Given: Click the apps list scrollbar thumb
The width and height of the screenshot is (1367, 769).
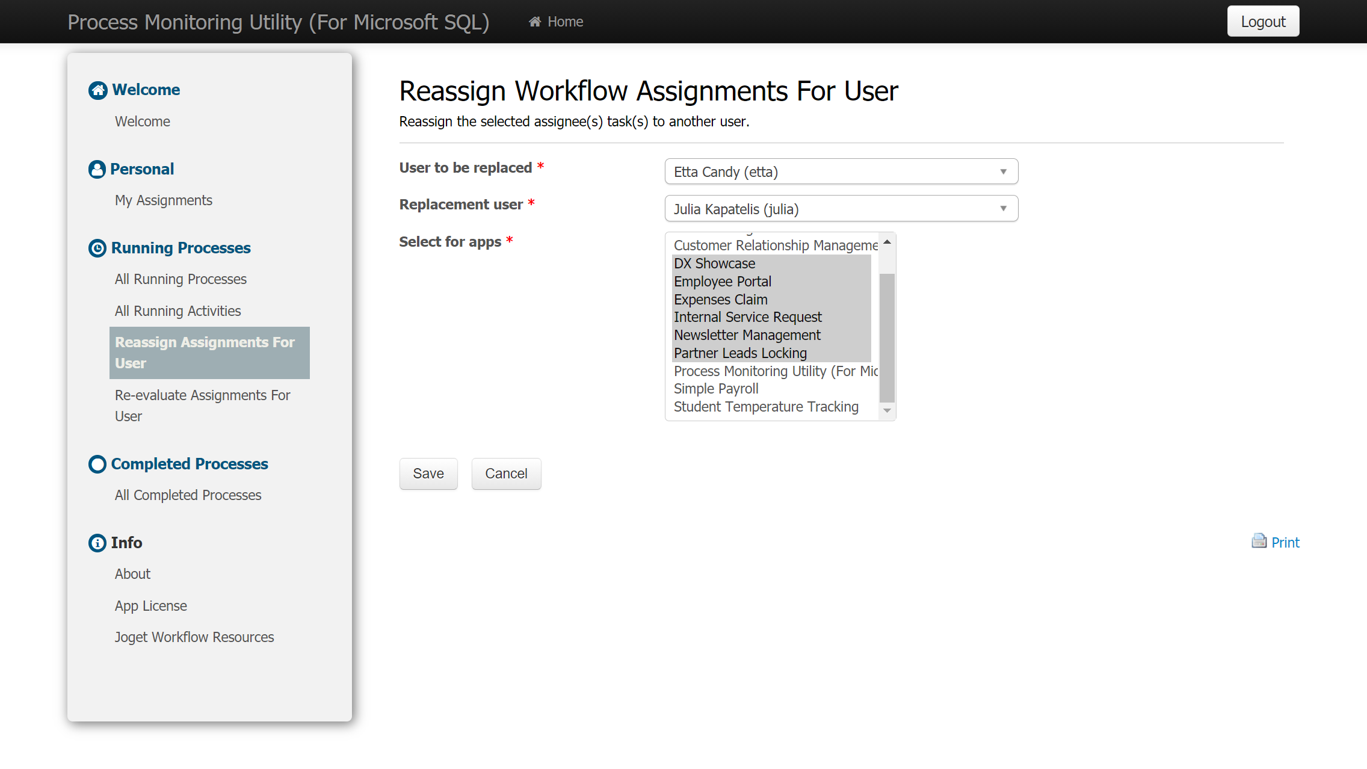Looking at the screenshot, I should tap(887, 338).
